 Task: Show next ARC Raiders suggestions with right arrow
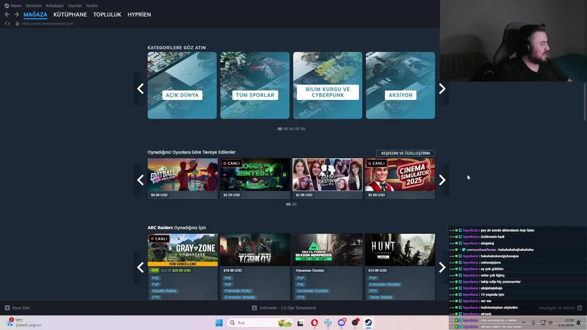[x=442, y=267]
